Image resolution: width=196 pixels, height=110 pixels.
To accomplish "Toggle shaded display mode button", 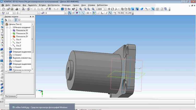I will point(132,9).
